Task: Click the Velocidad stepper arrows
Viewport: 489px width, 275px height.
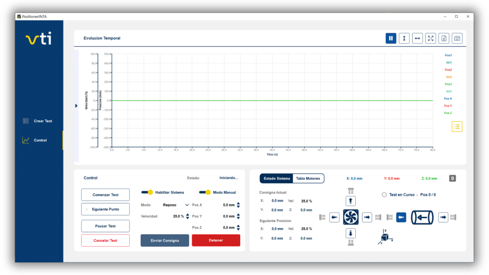Action: pyautogui.click(x=187, y=216)
